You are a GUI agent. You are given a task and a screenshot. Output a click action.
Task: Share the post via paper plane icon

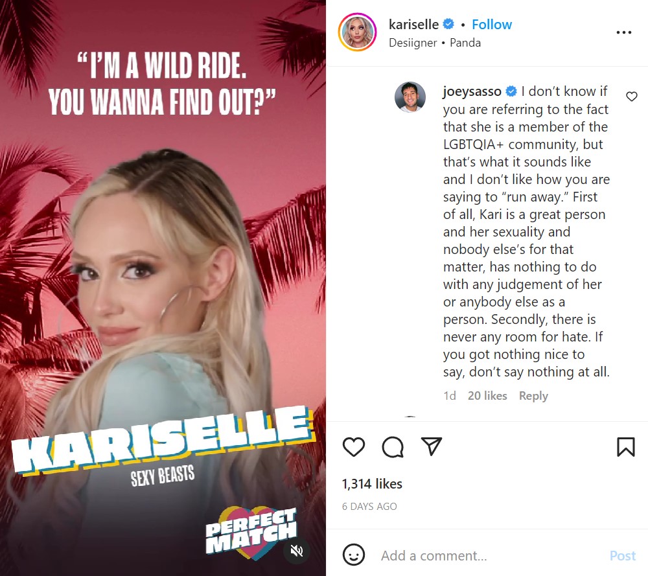point(432,446)
